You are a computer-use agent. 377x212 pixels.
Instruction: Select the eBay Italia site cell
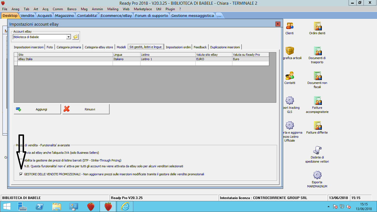pos(65,59)
